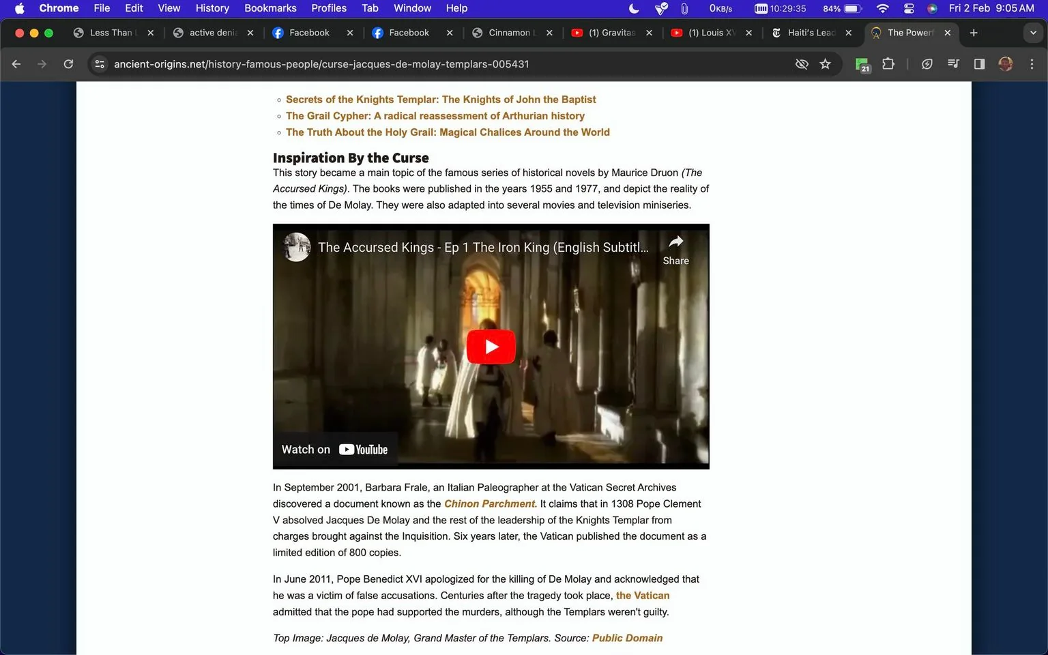Close the Cinnamon tab

tap(549, 33)
